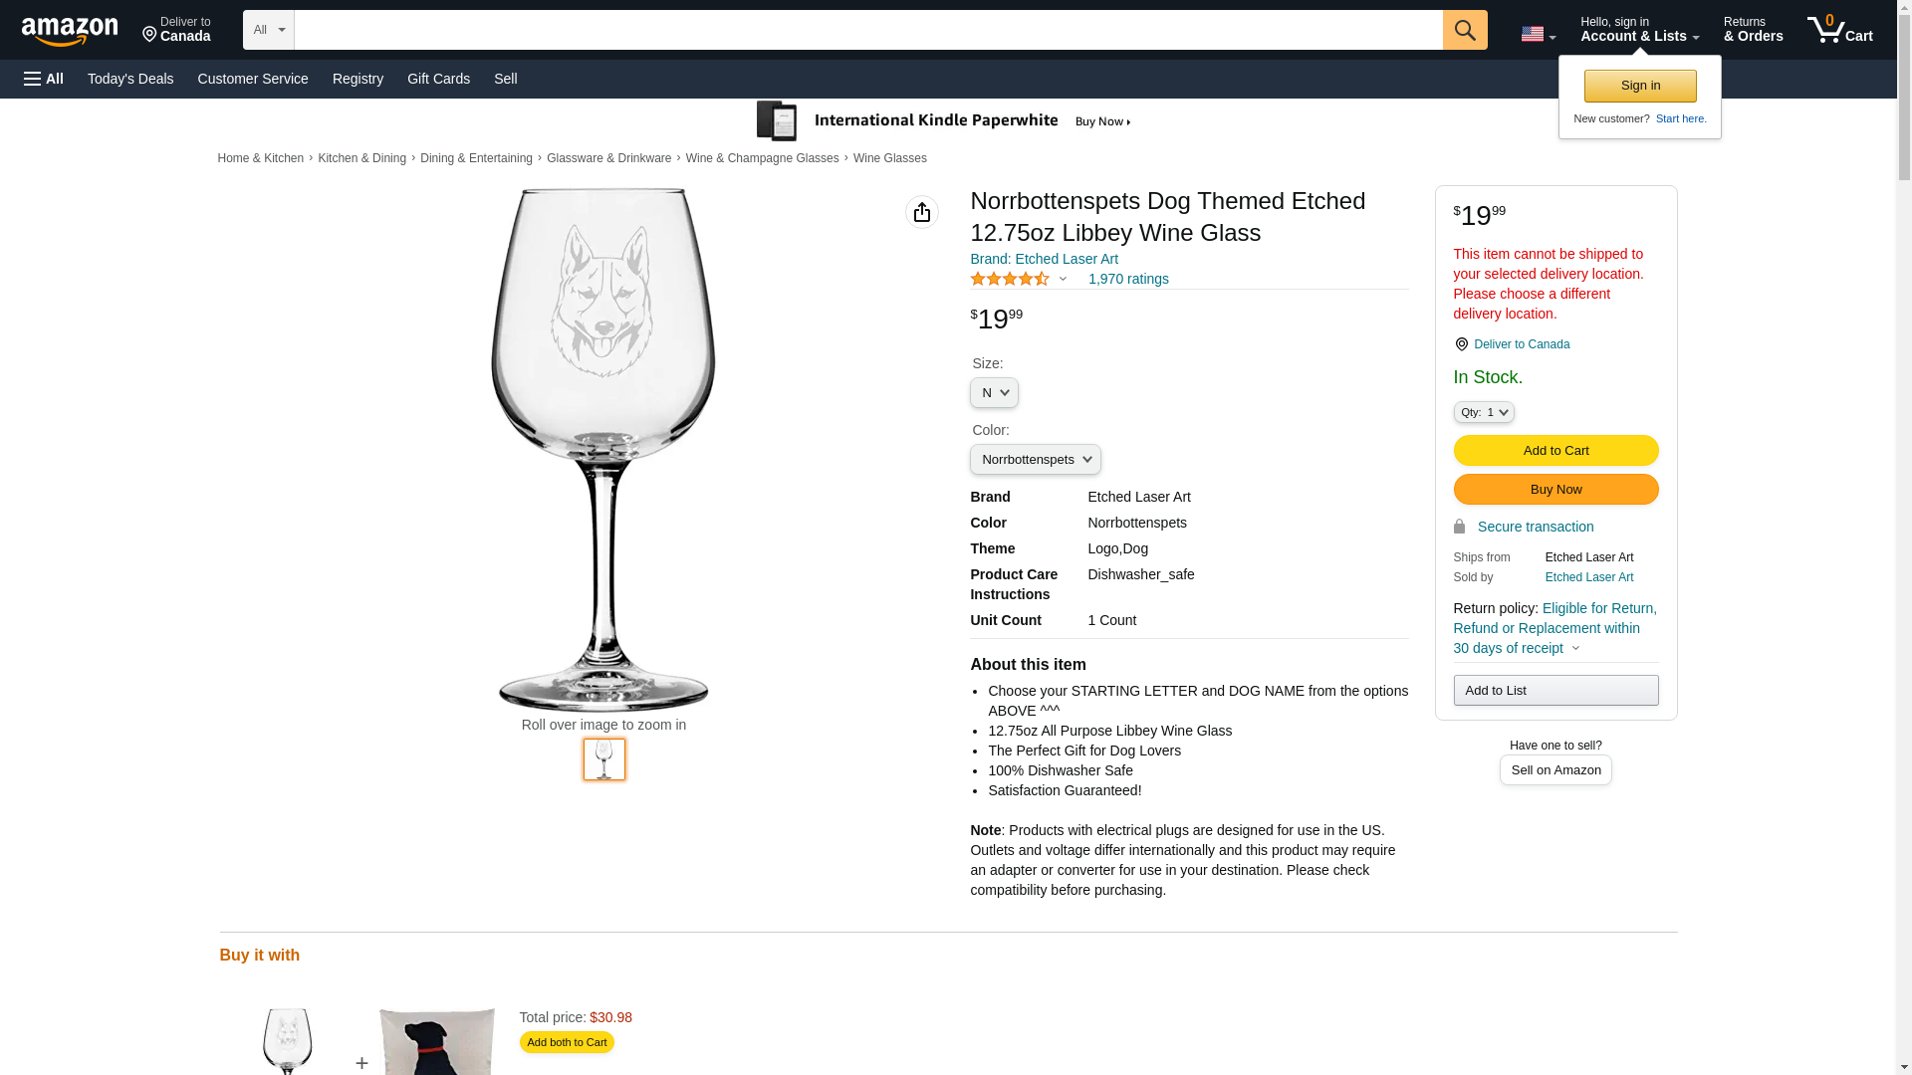Image resolution: width=1912 pixels, height=1075 pixels.
Task: Expand the Size N dropdown
Action: tap(994, 393)
